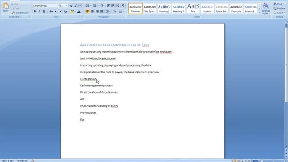The width and height of the screenshot is (288, 162).
Task: Toggle Italic formatting
Action: point(39,11)
